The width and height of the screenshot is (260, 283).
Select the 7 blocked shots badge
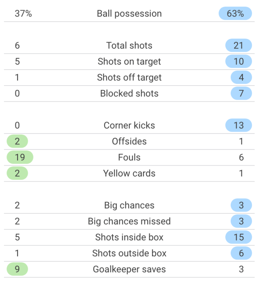241,93
